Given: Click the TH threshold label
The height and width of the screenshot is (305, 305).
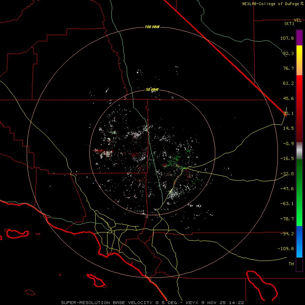Looking at the screenshot, I should (291, 264).
